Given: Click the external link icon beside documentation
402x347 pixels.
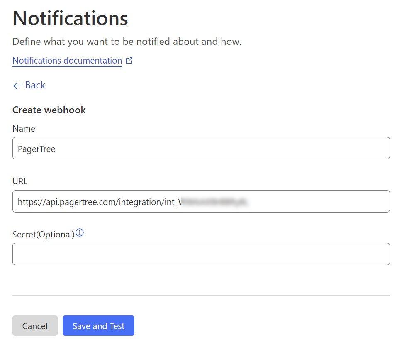Looking at the screenshot, I should pos(129,61).
